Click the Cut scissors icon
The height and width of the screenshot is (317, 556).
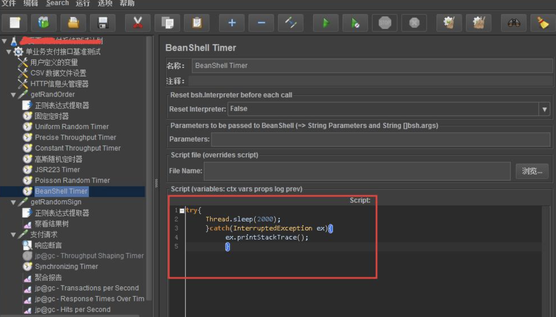click(x=138, y=23)
